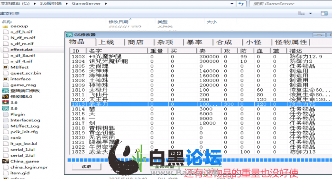The image size is (332, 179).
Task: Click the 本地磁盘 (C:) breadcrumb
Action: tap(15, 4)
